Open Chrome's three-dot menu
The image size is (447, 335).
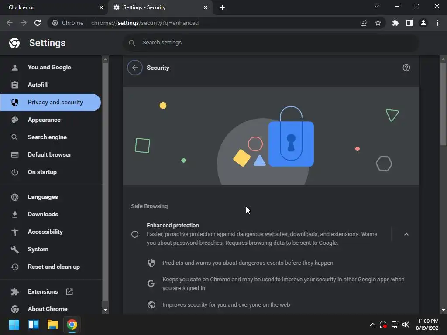click(437, 23)
